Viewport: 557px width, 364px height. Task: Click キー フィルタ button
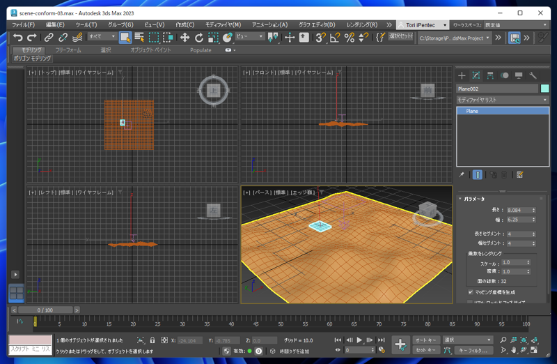pos(473,351)
